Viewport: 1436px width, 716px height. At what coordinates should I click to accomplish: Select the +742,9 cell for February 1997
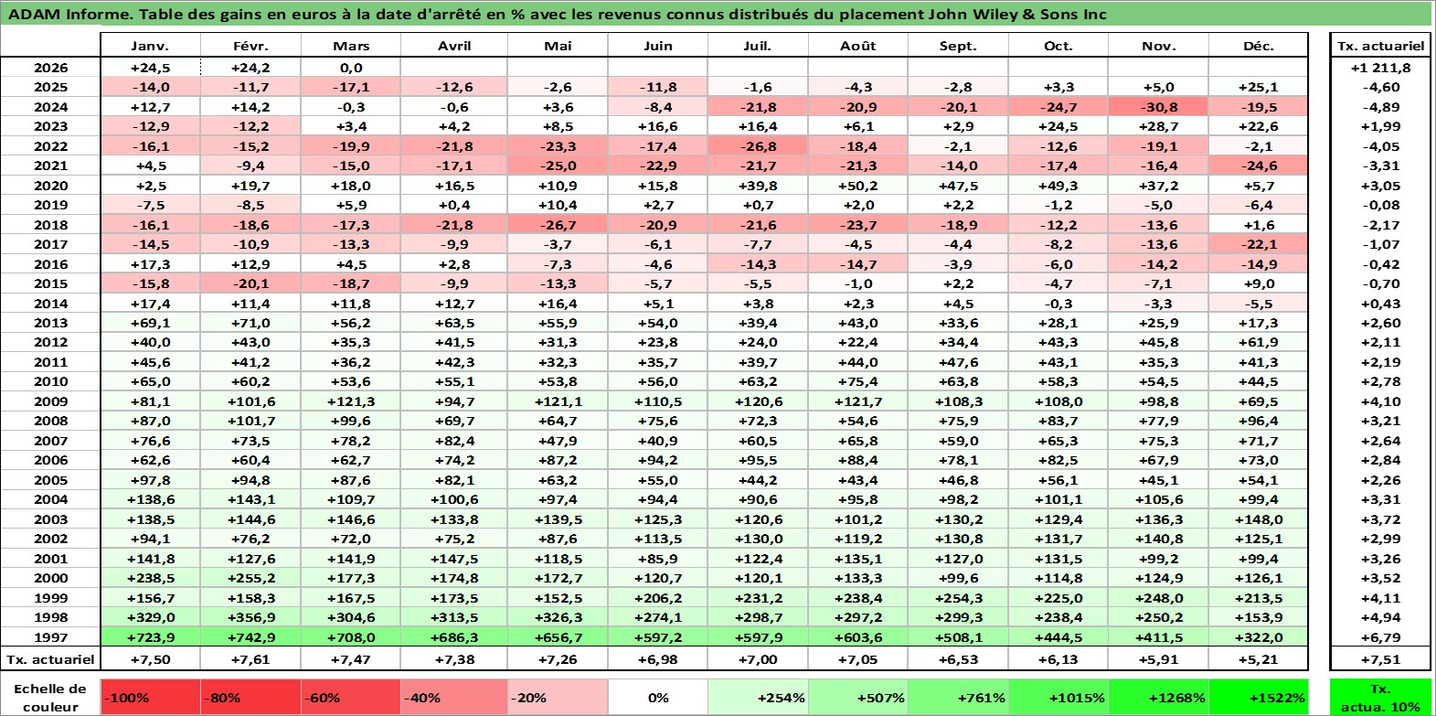click(250, 637)
